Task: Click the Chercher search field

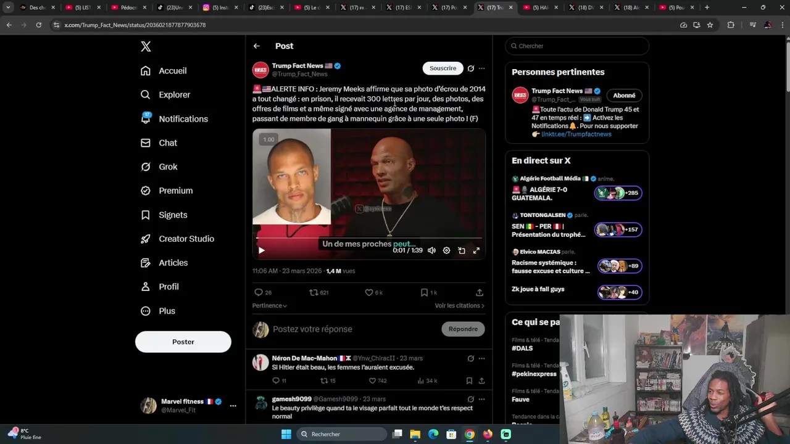Action: (x=577, y=46)
